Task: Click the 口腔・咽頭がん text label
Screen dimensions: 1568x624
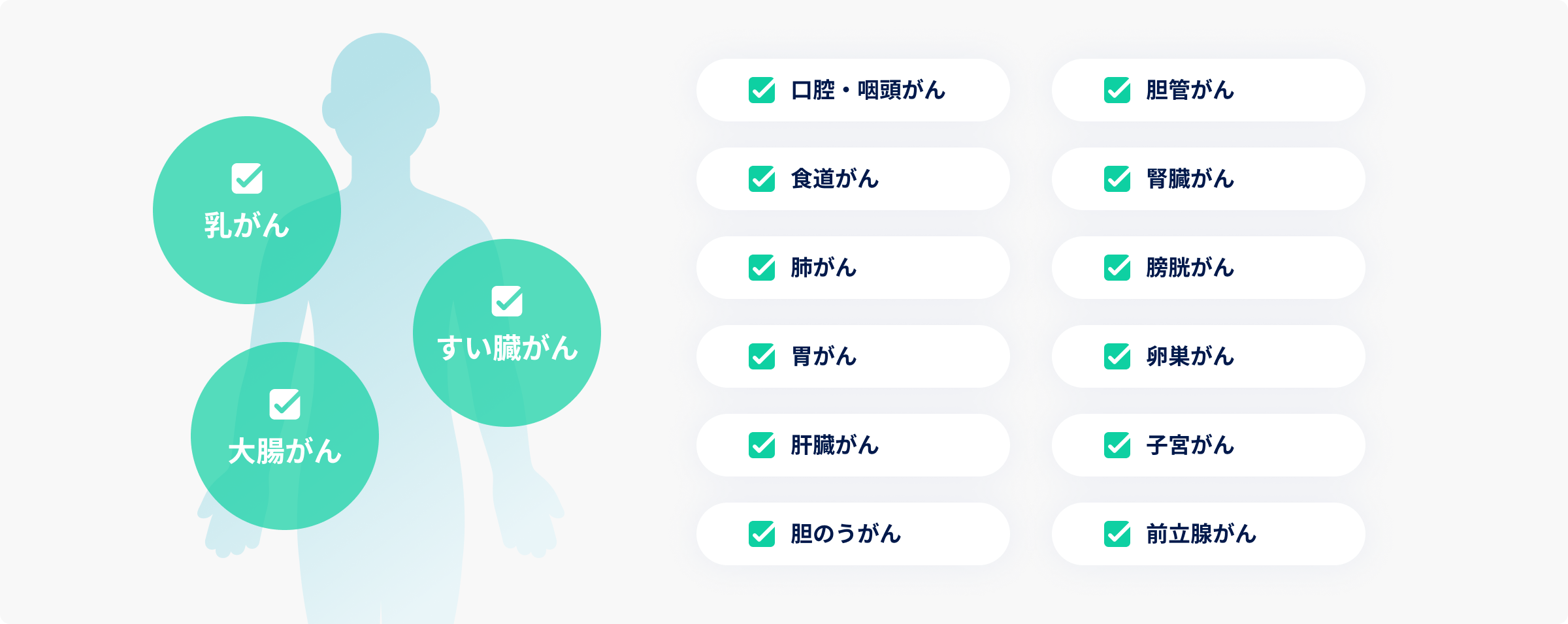Action: click(x=868, y=90)
